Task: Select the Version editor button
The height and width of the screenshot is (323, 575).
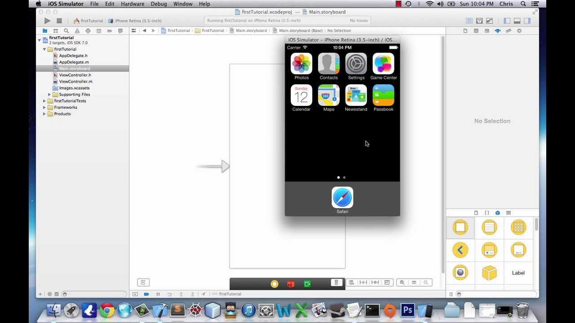Action: pyautogui.click(x=490, y=21)
